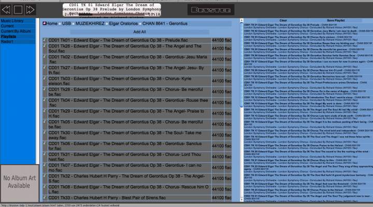The width and height of the screenshot is (373, 207).
Task: Click add icon beside Tk04 Rouse thee
Action: (x=45, y=100)
